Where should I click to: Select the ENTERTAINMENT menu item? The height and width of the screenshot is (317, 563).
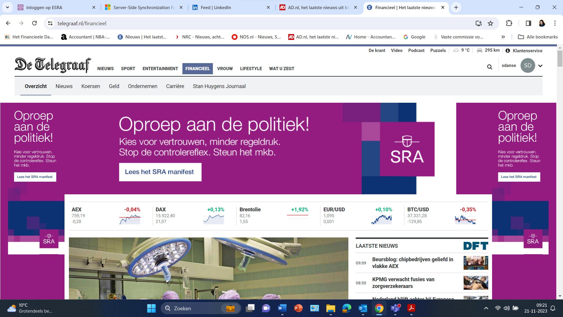click(x=160, y=69)
